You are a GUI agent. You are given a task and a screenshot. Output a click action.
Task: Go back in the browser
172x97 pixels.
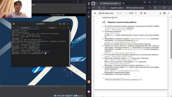[94, 8]
